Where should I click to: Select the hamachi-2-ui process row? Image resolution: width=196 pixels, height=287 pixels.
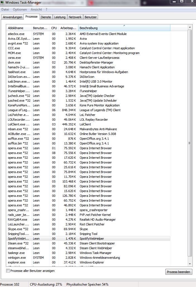pos(88,67)
